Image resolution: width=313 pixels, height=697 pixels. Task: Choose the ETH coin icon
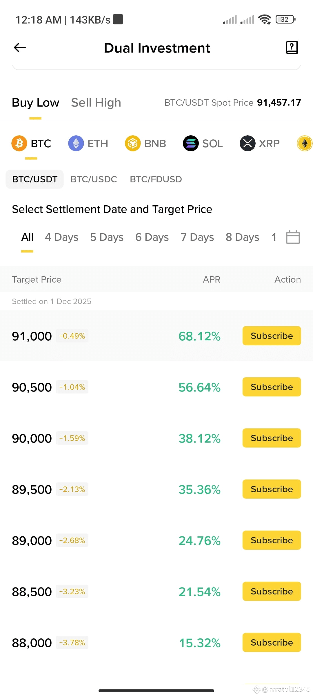[x=76, y=143]
